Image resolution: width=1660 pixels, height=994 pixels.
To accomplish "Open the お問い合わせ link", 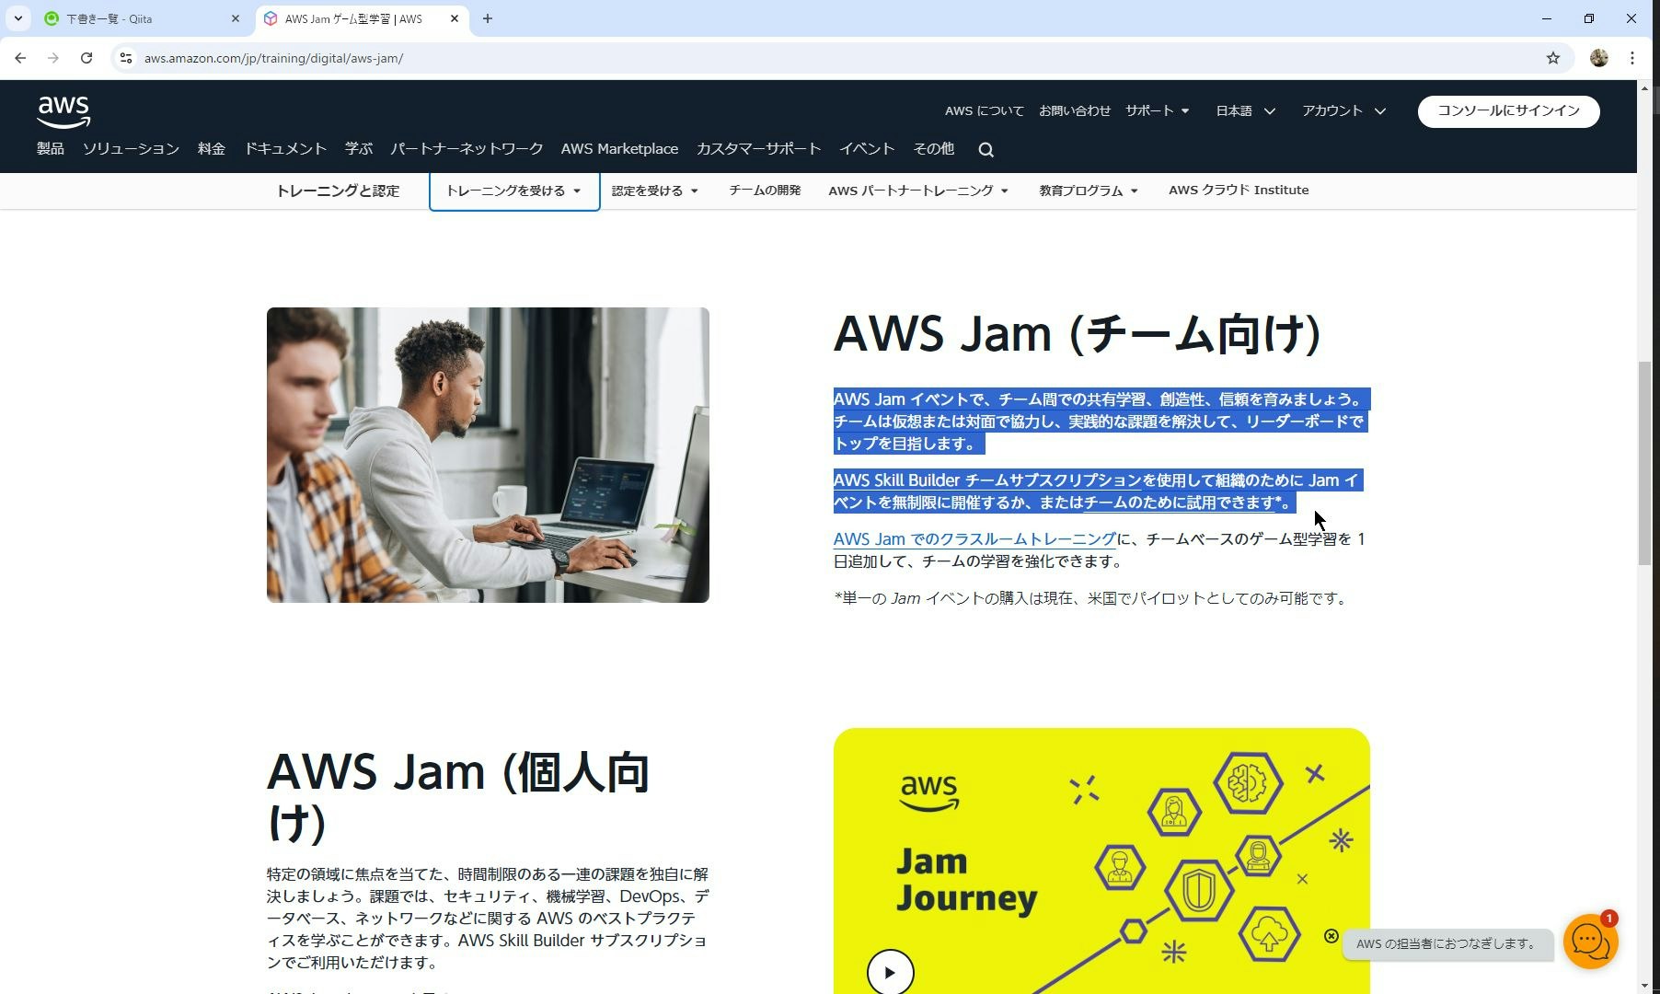I will 1075,110.
